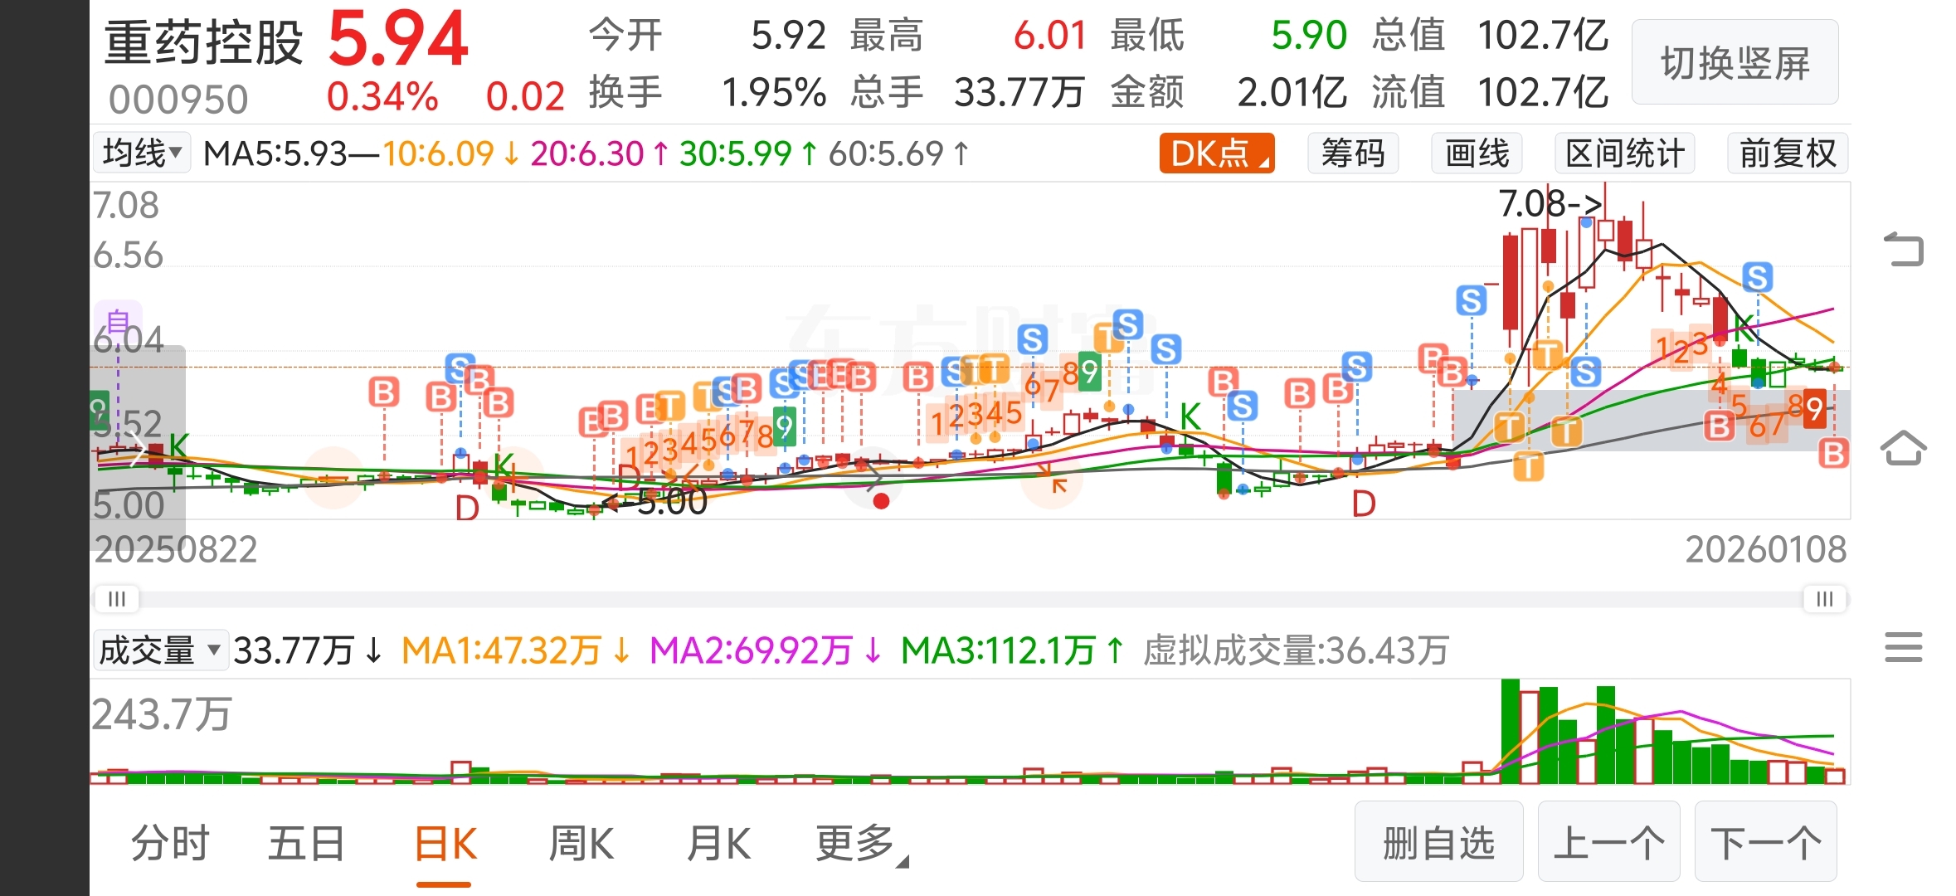Screen dimensions: 1956x896
Task: Tap the purple 自 badge on chart
Action: pyautogui.click(x=118, y=320)
